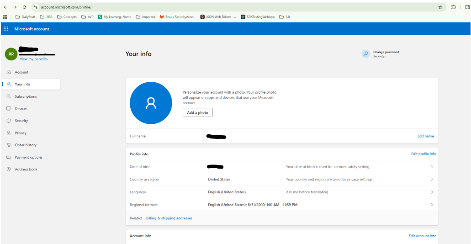Click the key icon beside Change password
Screen dimensions: 471x244
pyautogui.click(x=365, y=54)
